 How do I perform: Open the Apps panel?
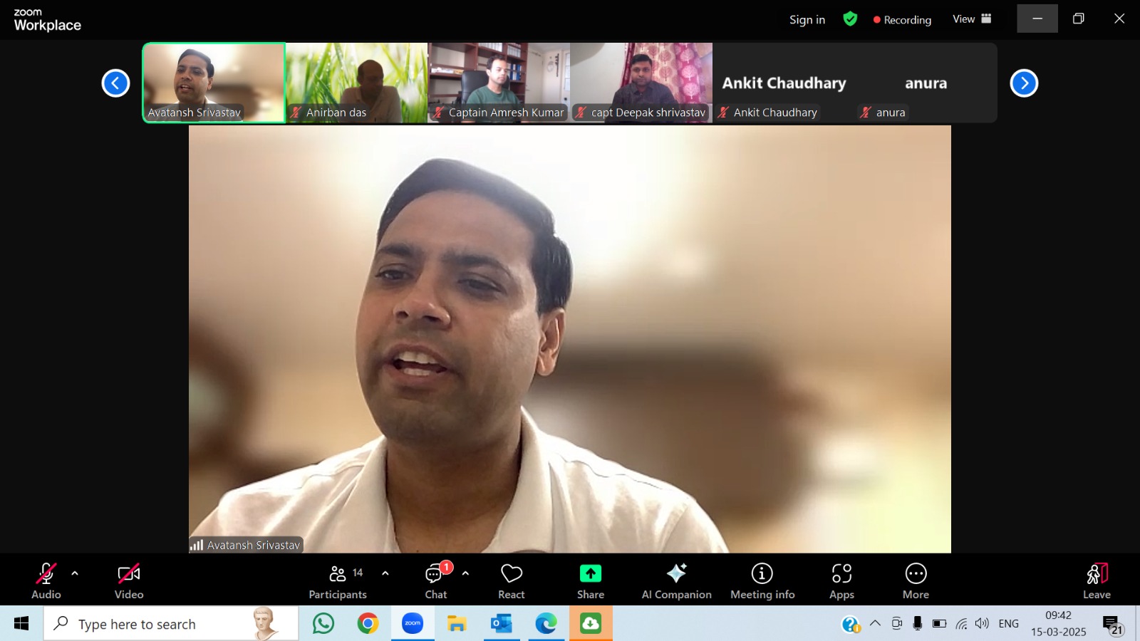(841, 580)
